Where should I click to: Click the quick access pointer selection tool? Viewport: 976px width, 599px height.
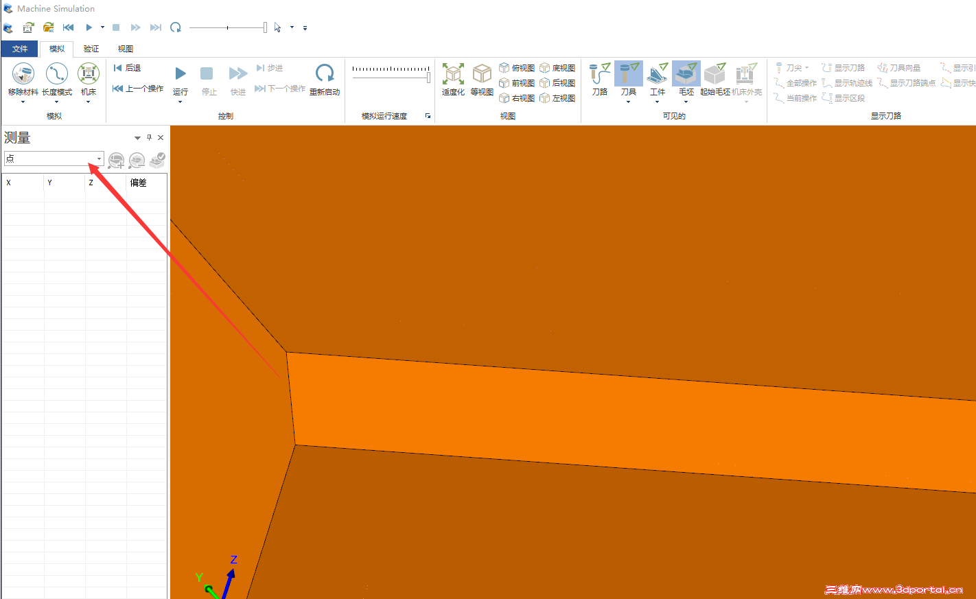pyautogui.click(x=277, y=27)
